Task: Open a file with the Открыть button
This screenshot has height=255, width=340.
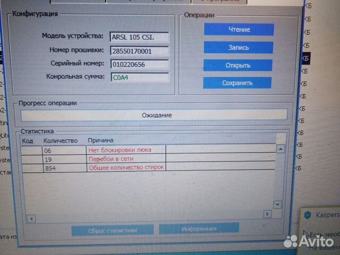Action: pos(238,65)
